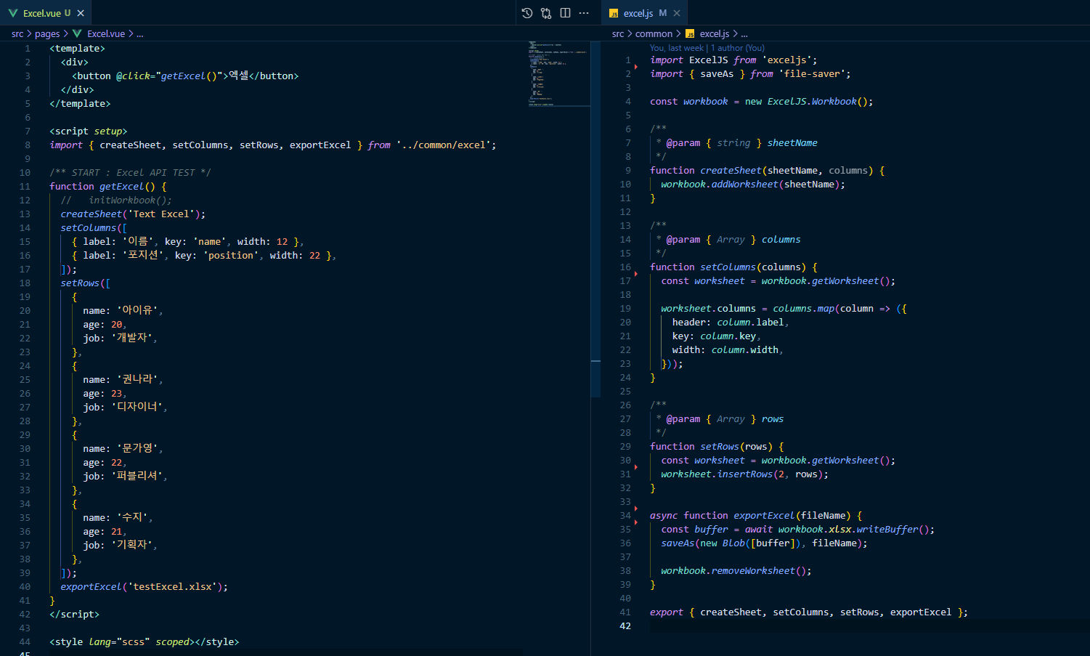Click 'header' property on line 20
The width and height of the screenshot is (1090, 656).
click(688, 323)
